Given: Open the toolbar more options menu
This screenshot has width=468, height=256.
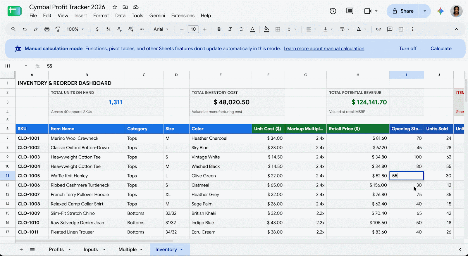Looking at the screenshot, I should tap(413, 29).
